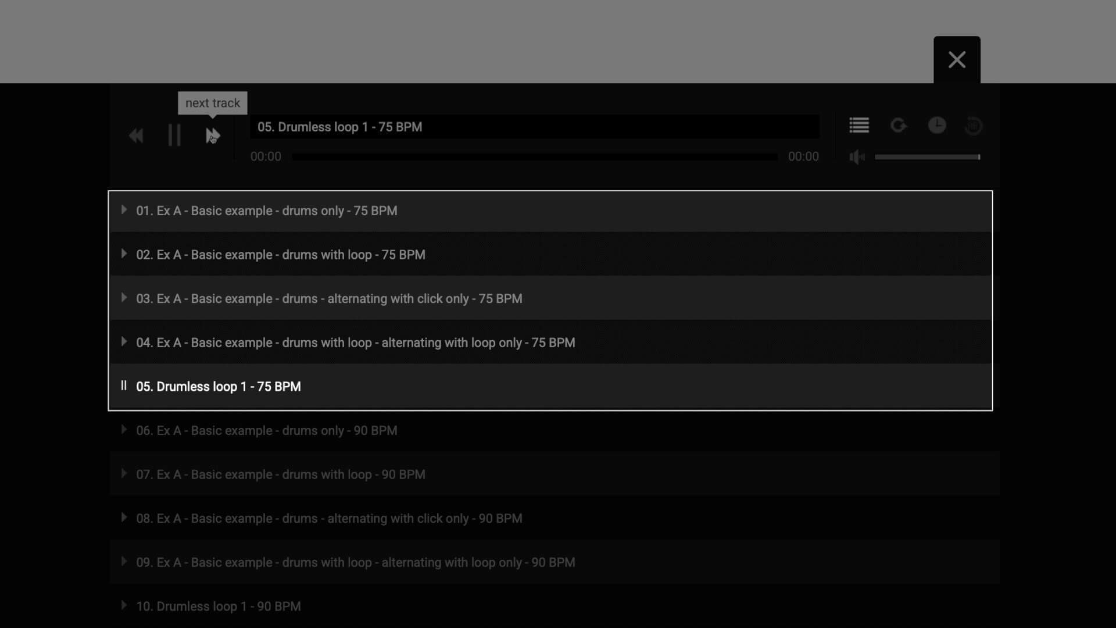1116x628 pixels.
Task: Toggle the repeat loop icon
Action: (x=898, y=125)
